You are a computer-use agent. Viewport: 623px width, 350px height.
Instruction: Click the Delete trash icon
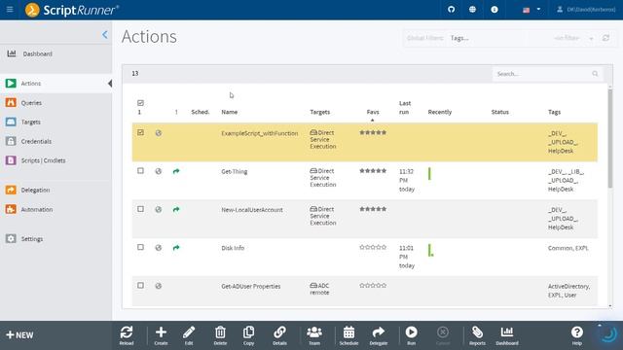pyautogui.click(x=220, y=335)
